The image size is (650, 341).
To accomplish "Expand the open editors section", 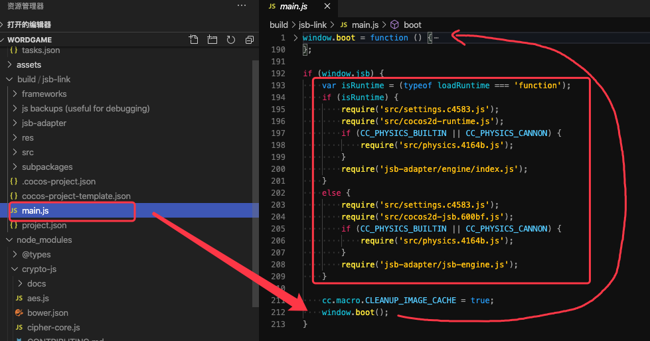I will (x=29, y=25).
